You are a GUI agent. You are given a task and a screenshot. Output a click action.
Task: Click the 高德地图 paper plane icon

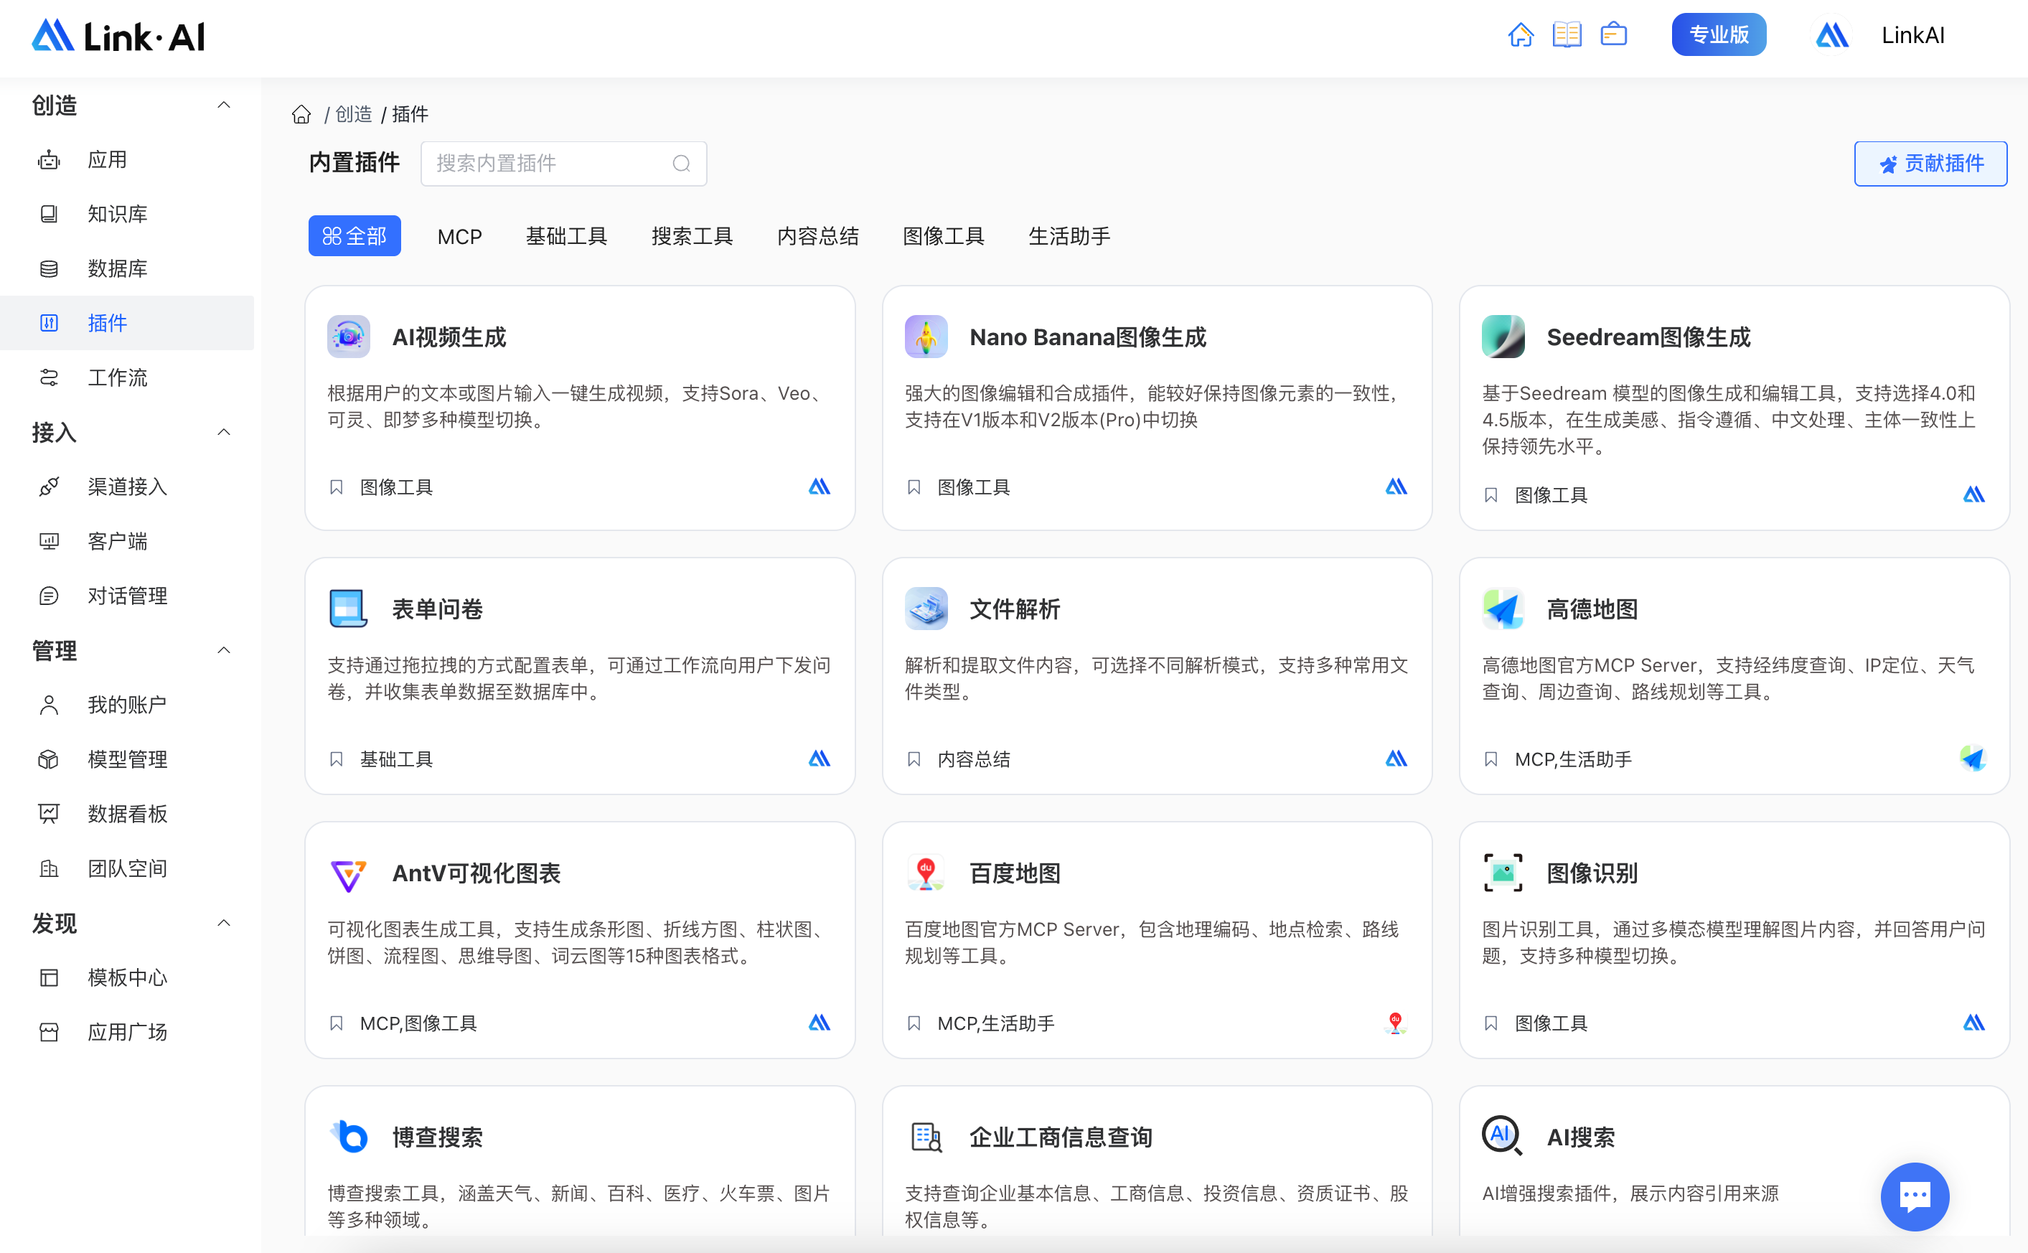tap(1503, 609)
